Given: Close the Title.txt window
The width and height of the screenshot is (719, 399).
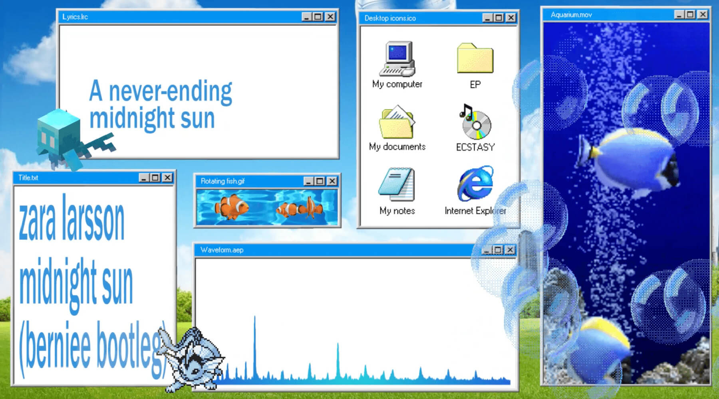Looking at the screenshot, I should point(167,178).
